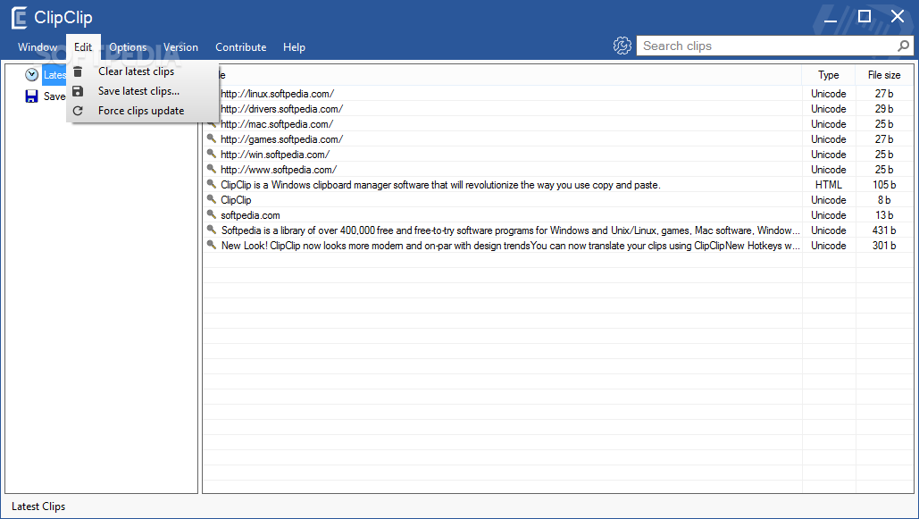The image size is (919, 519).
Task: Click the floppy disk icon beside Save latest clips
Action: click(78, 91)
